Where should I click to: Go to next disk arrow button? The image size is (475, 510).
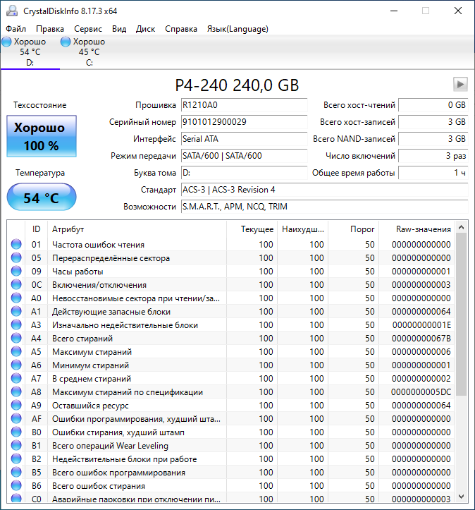(x=460, y=85)
